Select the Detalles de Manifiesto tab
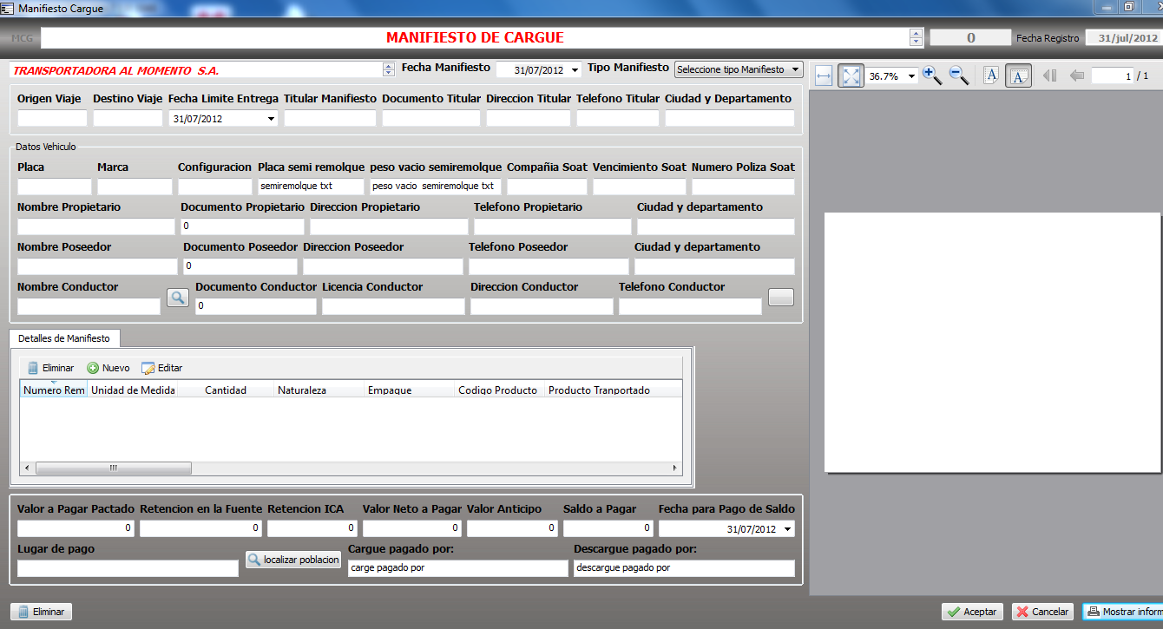The width and height of the screenshot is (1163, 629). tap(64, 338)
